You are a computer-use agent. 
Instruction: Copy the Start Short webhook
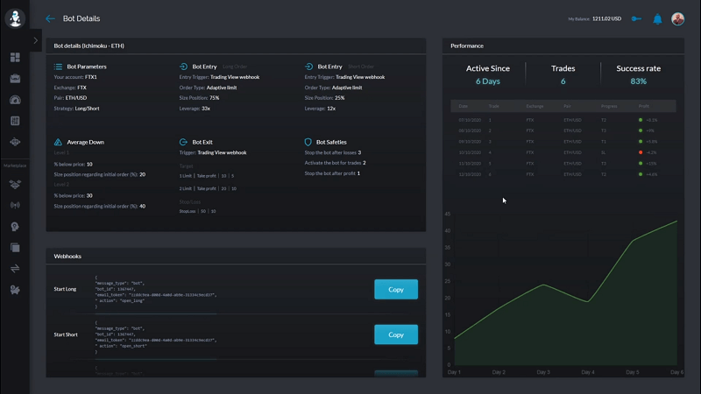[x=396, y=334]
